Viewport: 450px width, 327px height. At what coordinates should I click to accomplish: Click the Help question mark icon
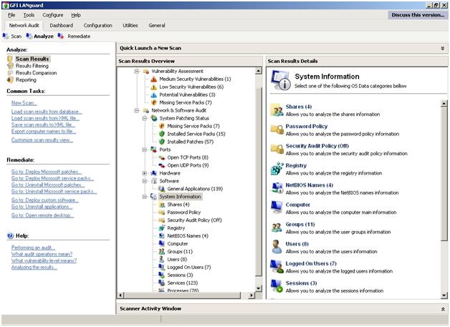point(10,235)
